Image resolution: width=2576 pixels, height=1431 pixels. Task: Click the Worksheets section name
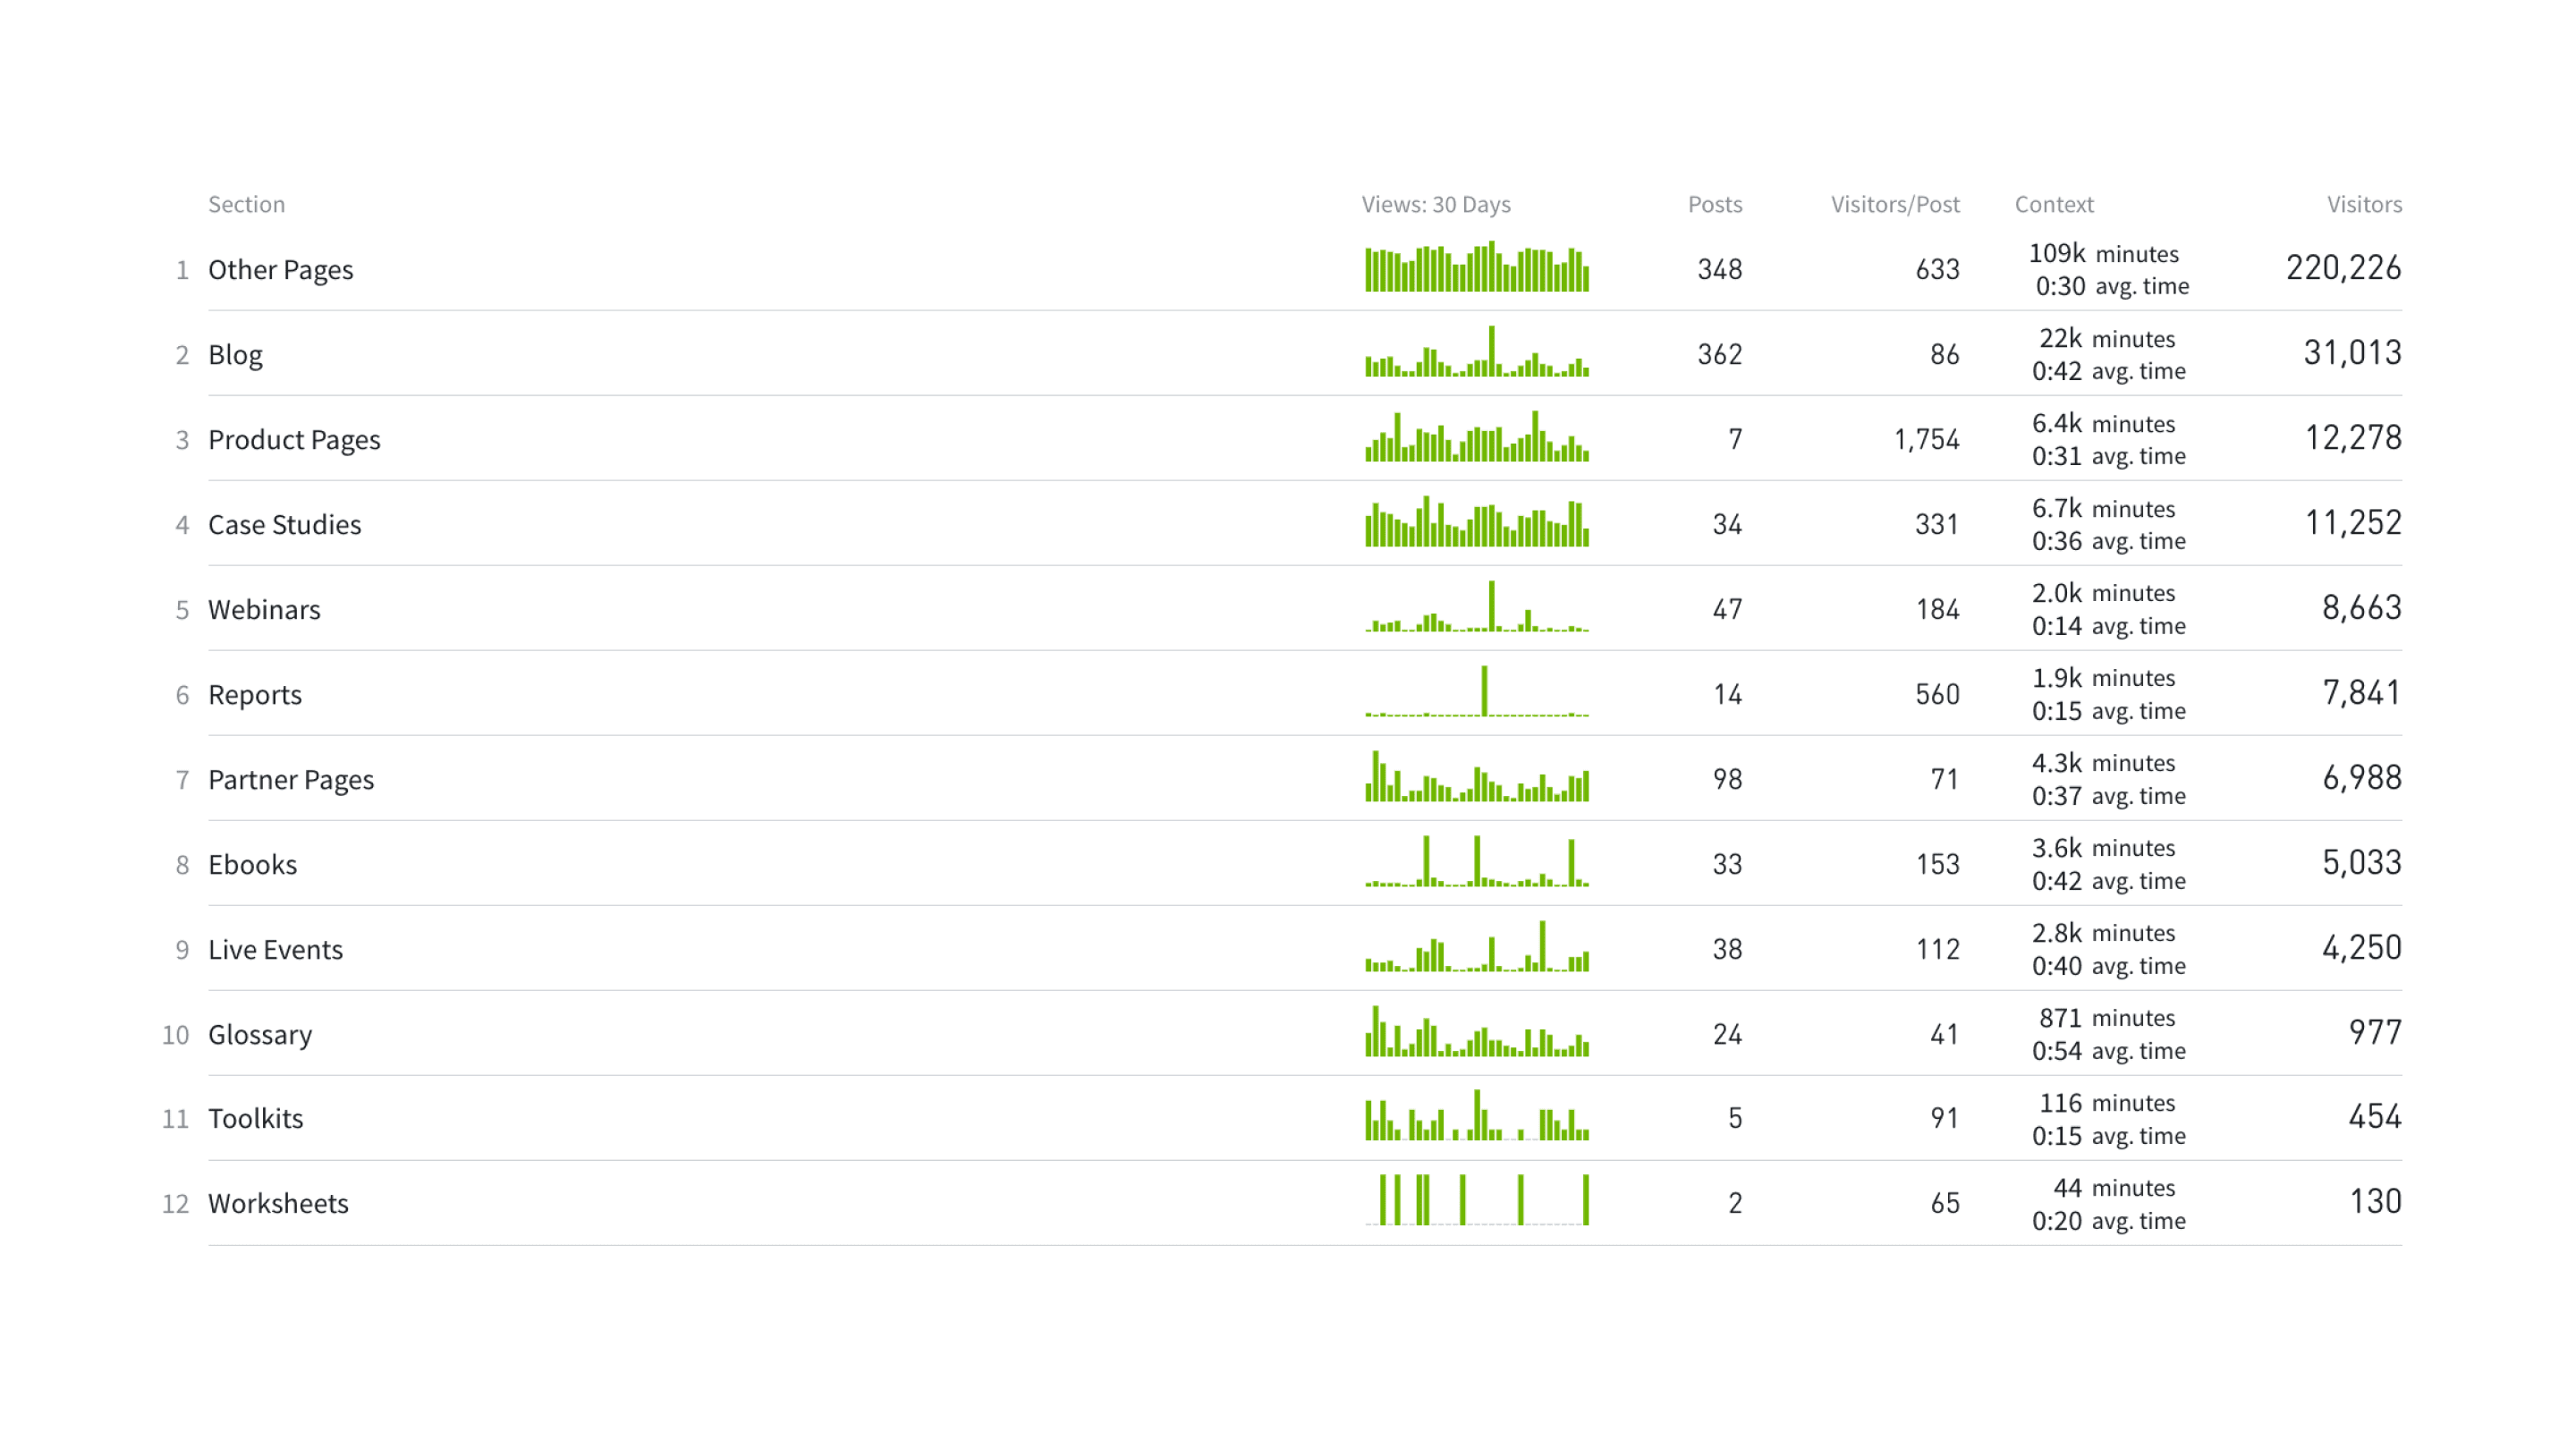(x=278, y=1204)
